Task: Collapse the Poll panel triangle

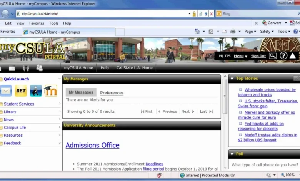Action: click(x=232, y=154)
